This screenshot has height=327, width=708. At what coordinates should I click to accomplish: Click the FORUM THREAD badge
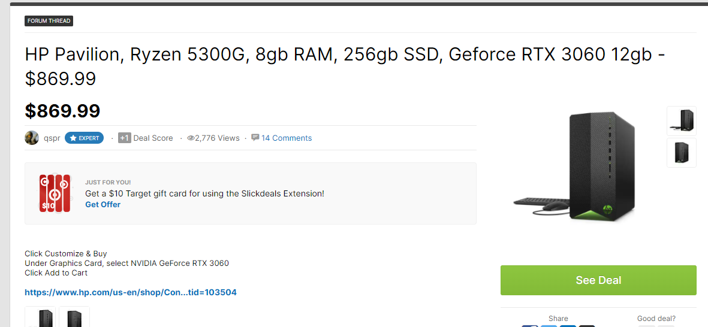[x=49, y=21]
